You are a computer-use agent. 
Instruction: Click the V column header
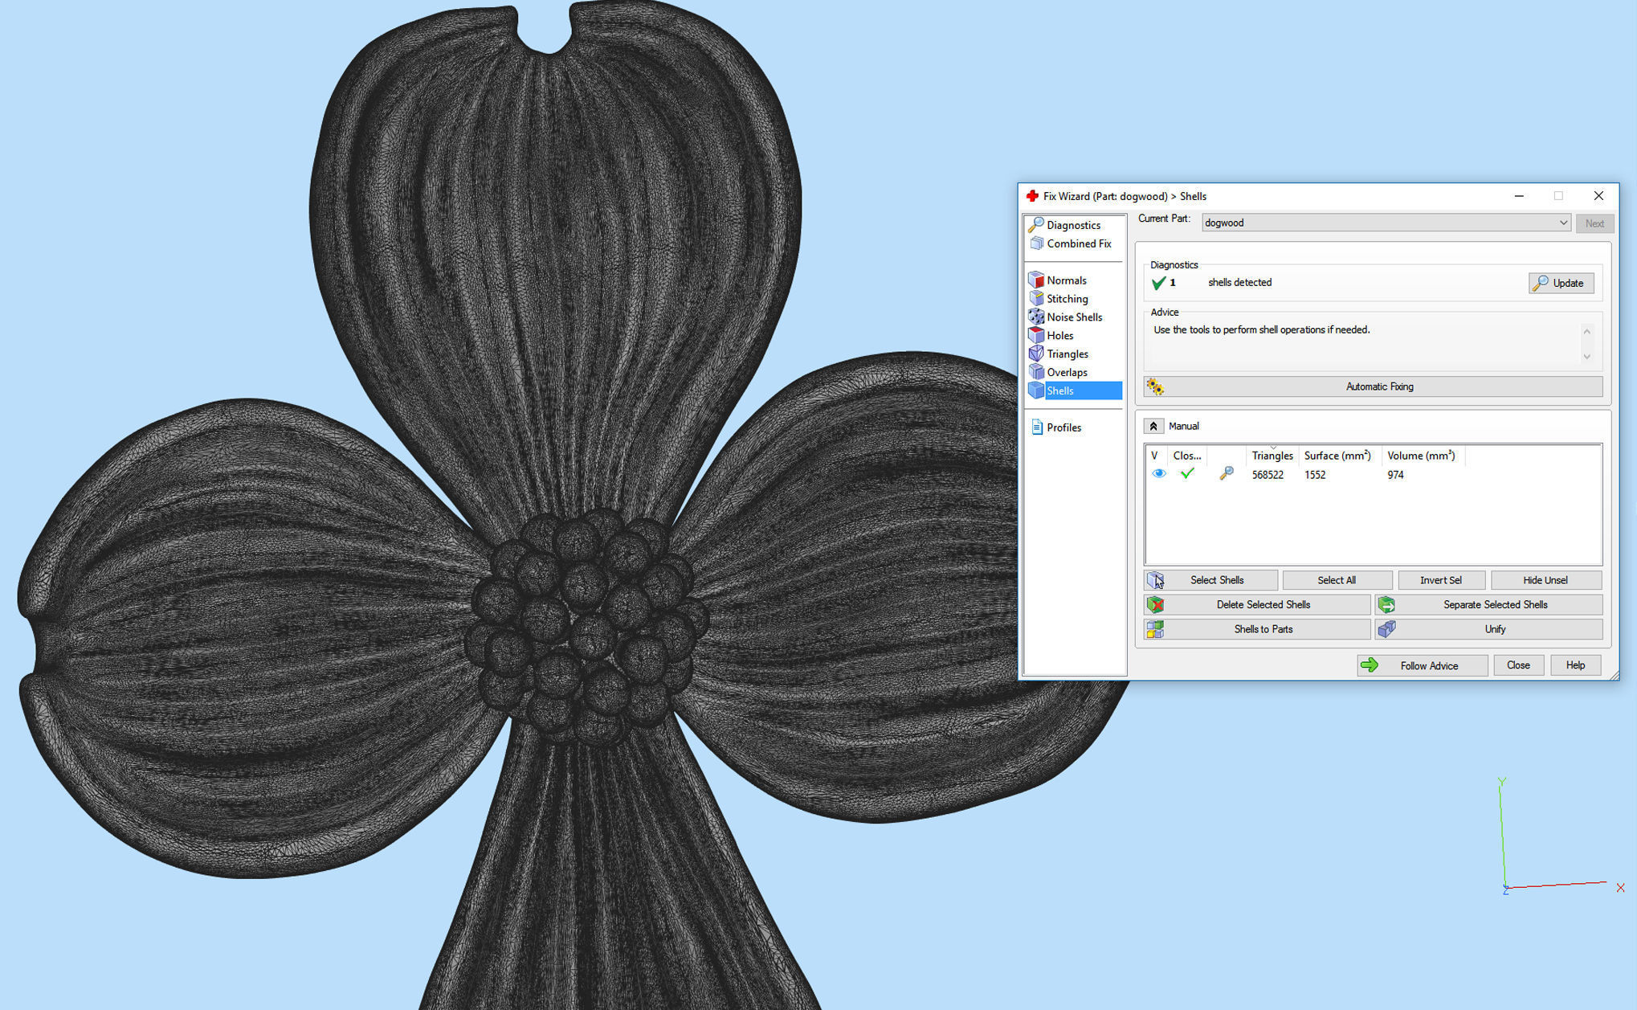[x=1156, y=456]
